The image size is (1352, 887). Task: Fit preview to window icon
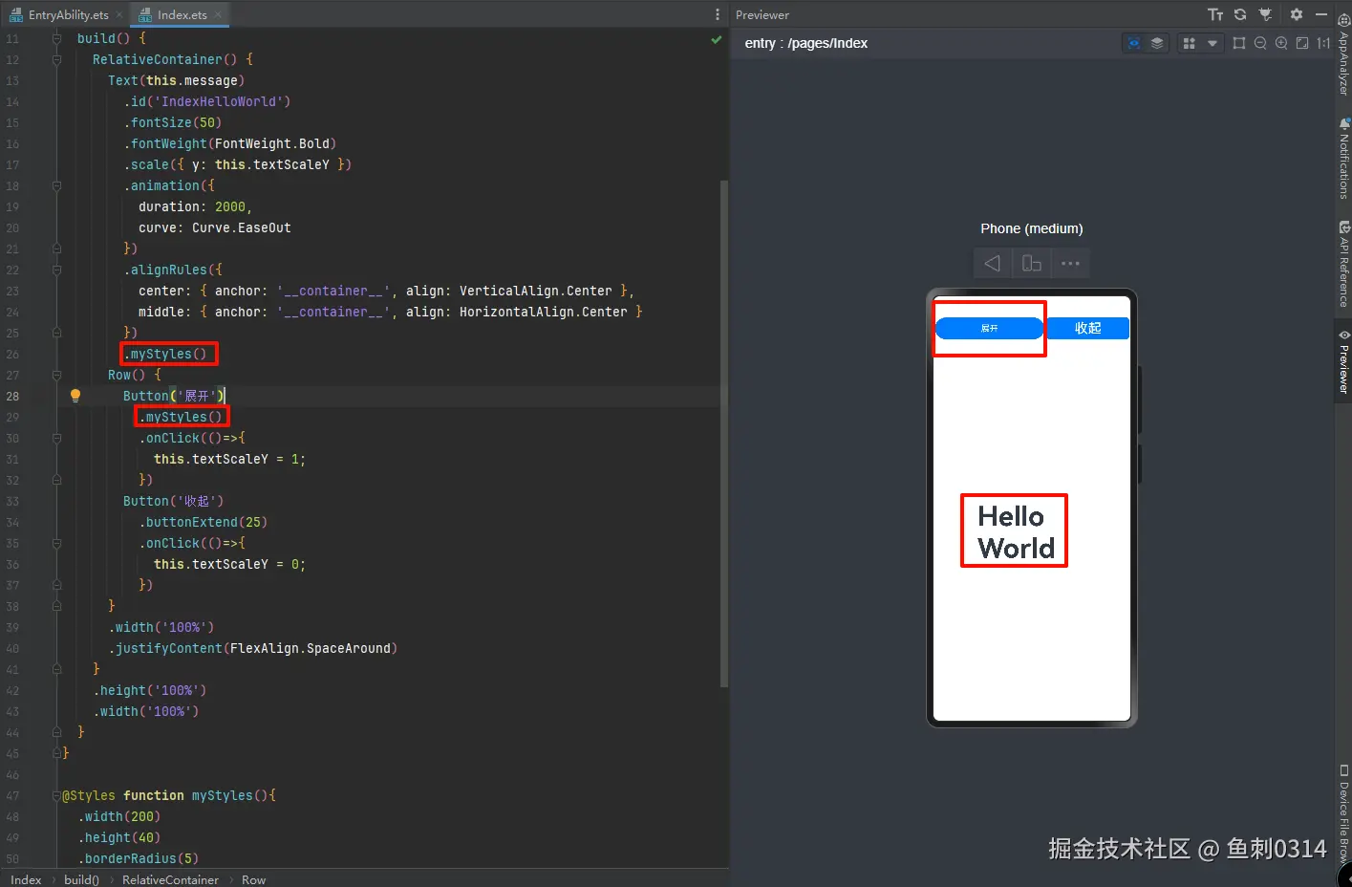[x=1302, y=43]
